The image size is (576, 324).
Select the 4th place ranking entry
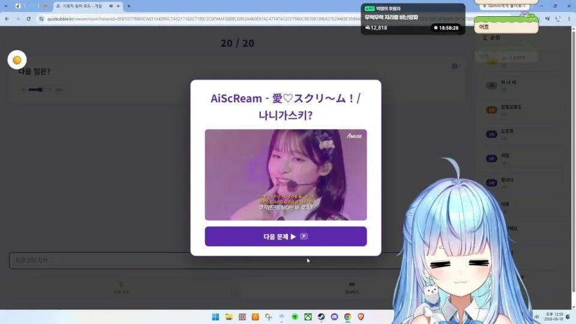click(520, 134)
